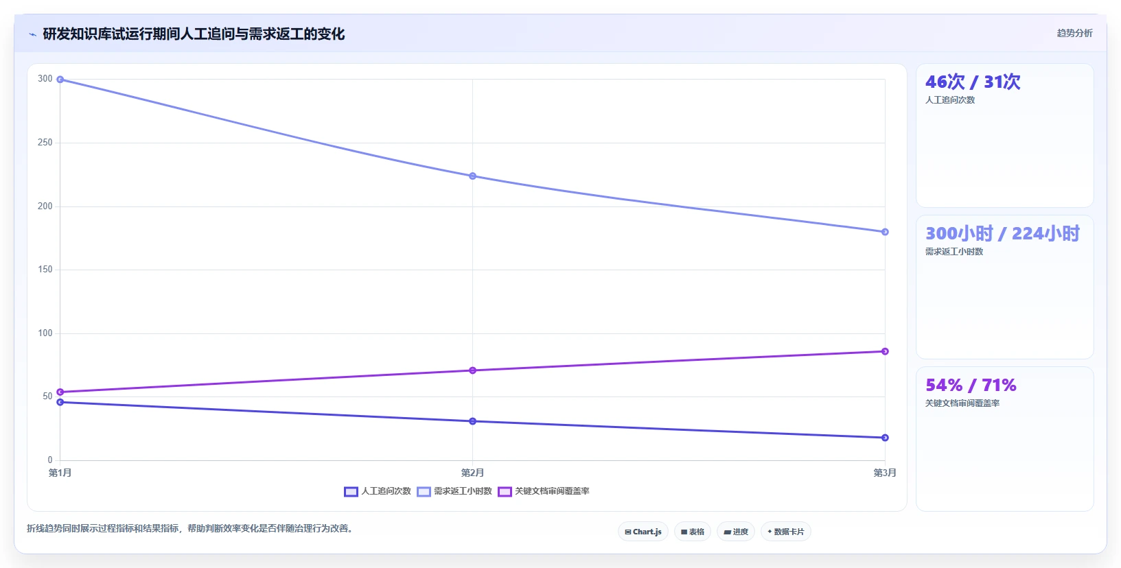Click the 关键文档审阅覆盖率 data point at 第3月
The width and height of the screenshot is (1121, 568).
885,351
